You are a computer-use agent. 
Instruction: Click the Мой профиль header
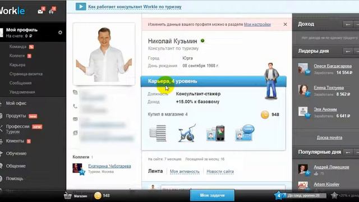coord(22,30)
